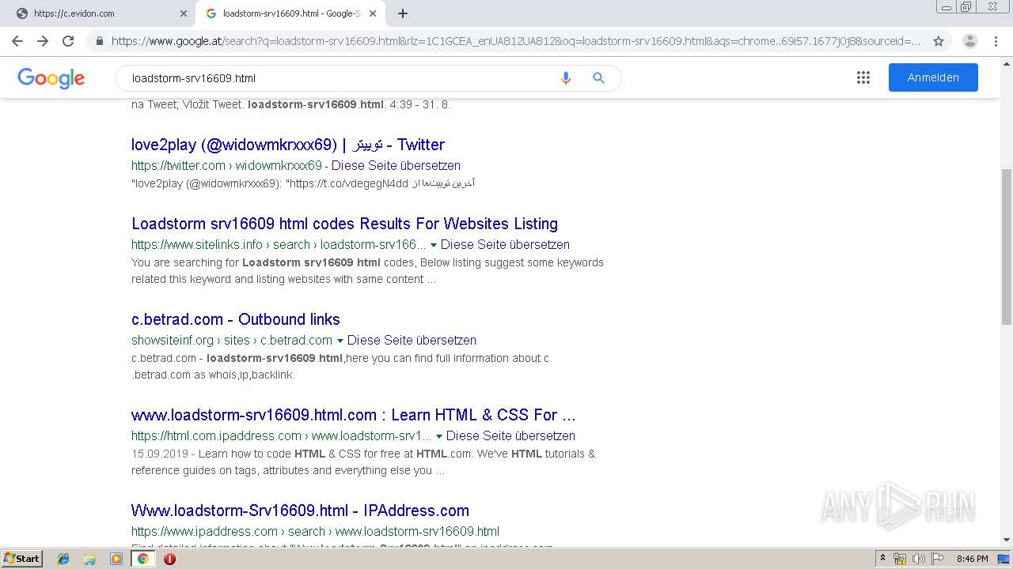The height and width of the screenshot is (569, 1013).
Task: Bookmark this page with the star icon
Action: 939,41
